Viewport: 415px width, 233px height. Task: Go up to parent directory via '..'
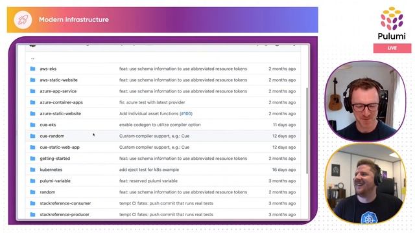click(x=32, y=58)
